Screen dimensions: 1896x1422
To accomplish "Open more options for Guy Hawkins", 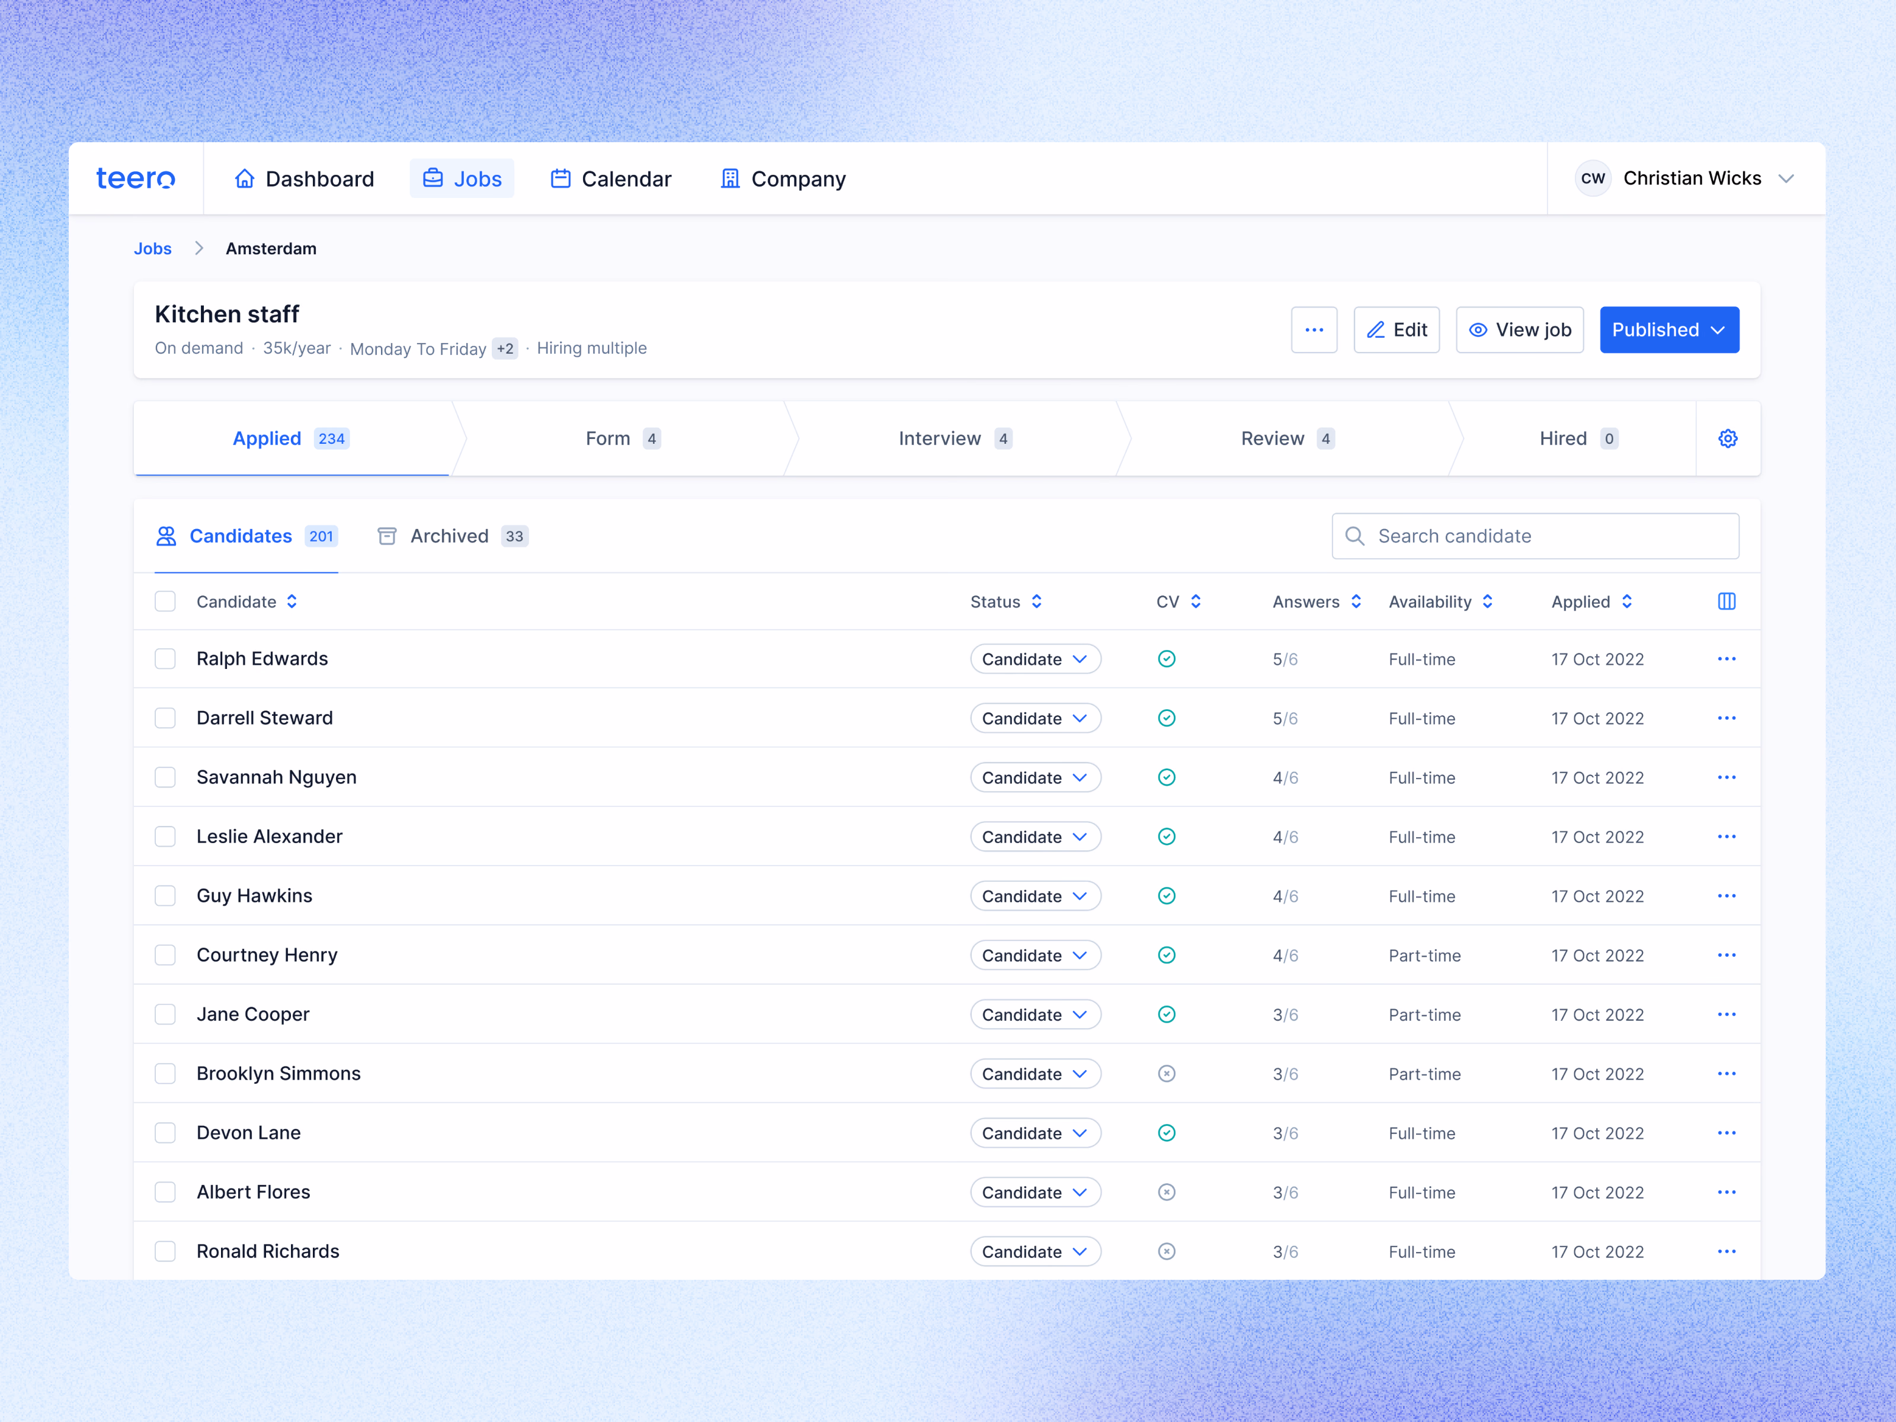I will [x=1727, y=895].
